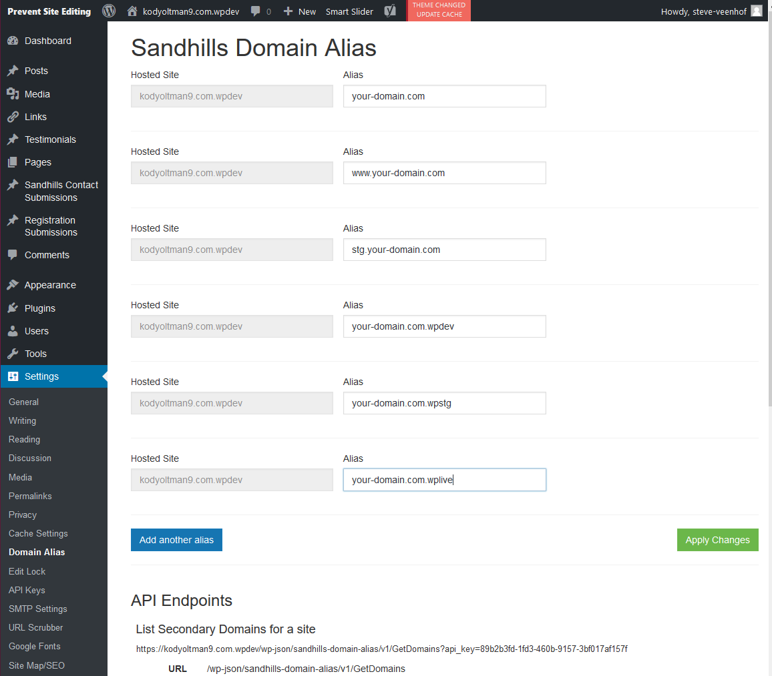The height and width of the screenshot is (676, 772).
Task: Click Add another alias button
Action: 176,540
